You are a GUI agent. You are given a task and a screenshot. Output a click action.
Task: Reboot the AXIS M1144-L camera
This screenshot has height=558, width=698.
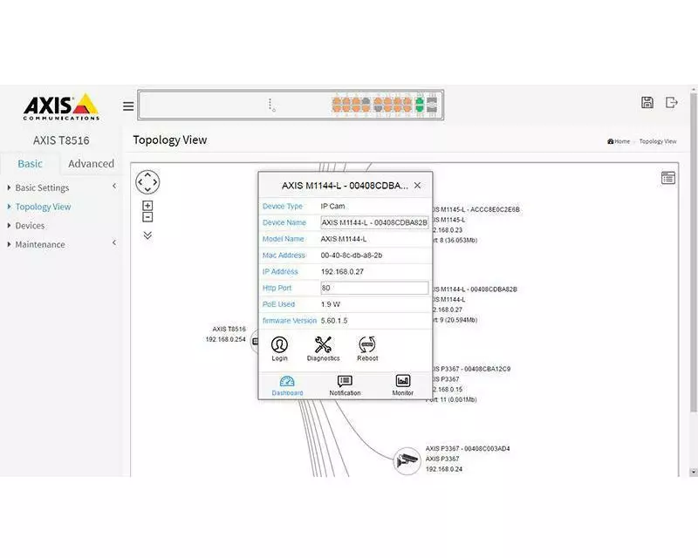[367, 348]
